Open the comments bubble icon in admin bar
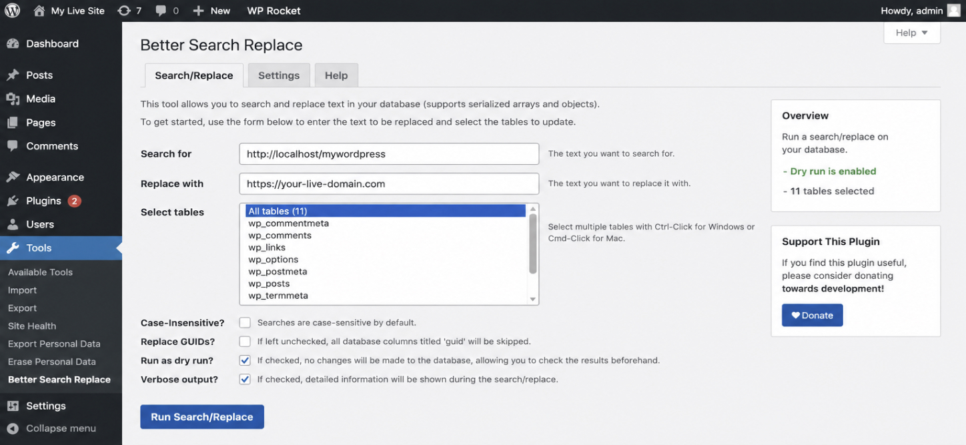This screenshot has height=445, width=966. 161,11
